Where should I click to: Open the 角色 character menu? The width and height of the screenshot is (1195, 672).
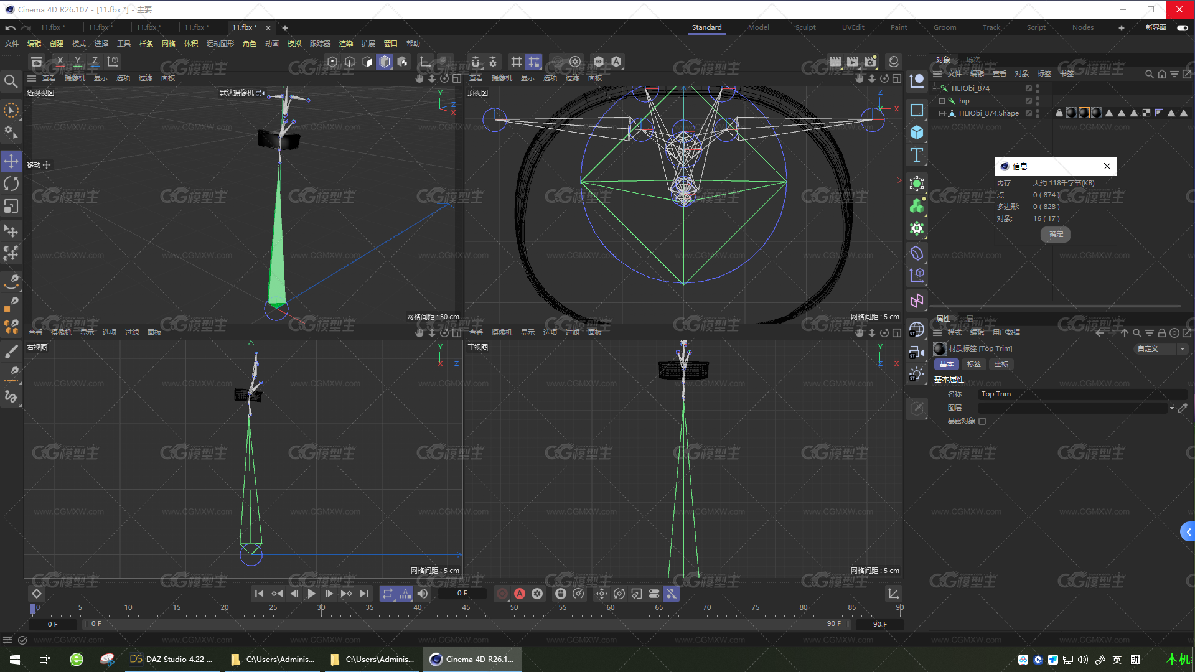coord(250,44)
